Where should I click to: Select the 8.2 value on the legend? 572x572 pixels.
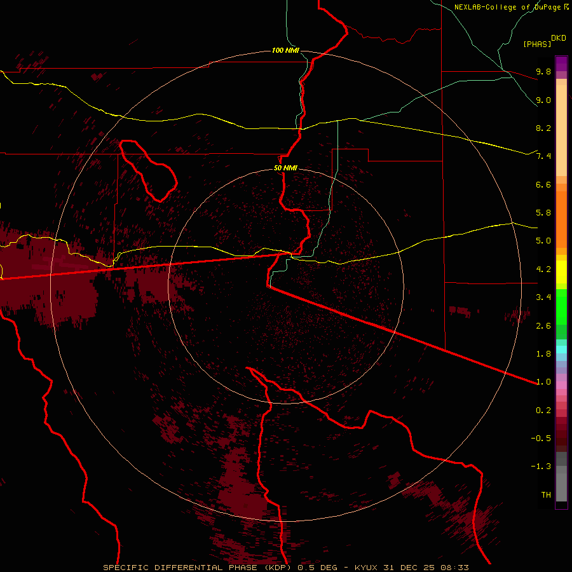(x=543, y=128)
